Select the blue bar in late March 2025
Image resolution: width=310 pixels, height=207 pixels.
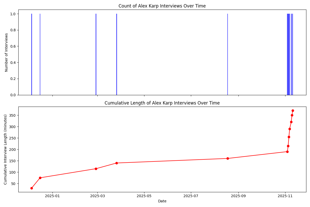(x=117, y=54)
